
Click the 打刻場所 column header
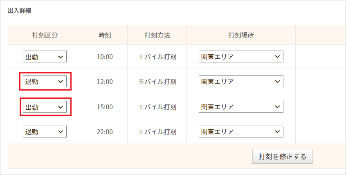241,35
